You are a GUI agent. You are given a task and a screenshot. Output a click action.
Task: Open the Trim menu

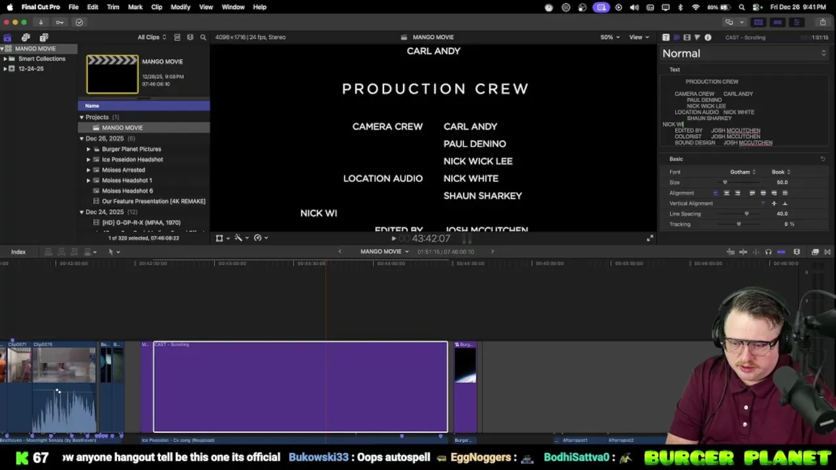point(113,7)
